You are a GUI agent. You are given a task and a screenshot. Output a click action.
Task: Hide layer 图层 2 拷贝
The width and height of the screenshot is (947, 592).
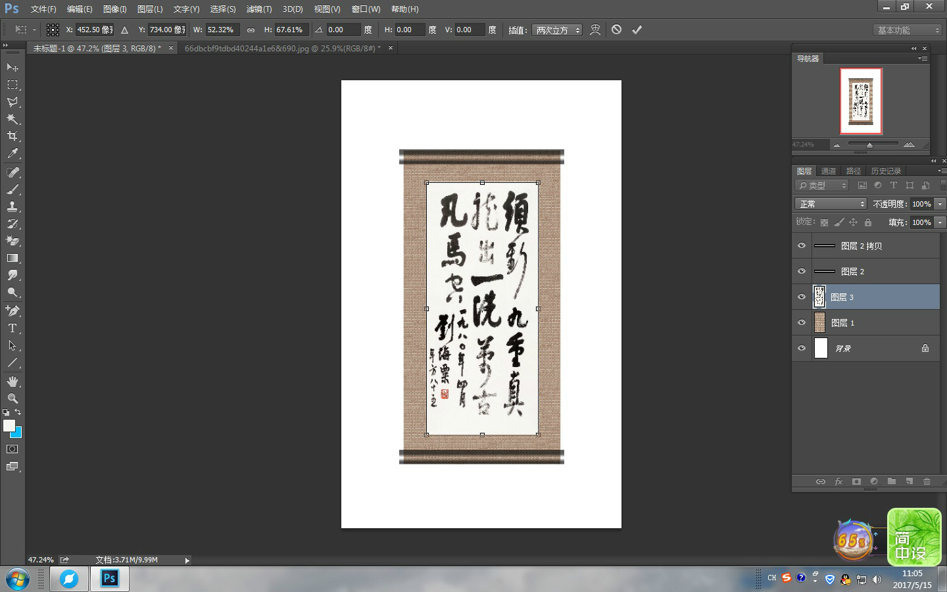[x=802, y=245]
